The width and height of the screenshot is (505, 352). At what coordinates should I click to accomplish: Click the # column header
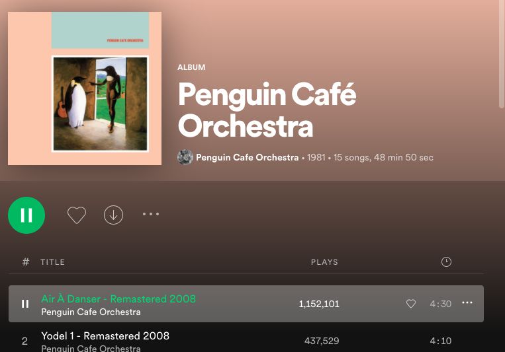26,262
